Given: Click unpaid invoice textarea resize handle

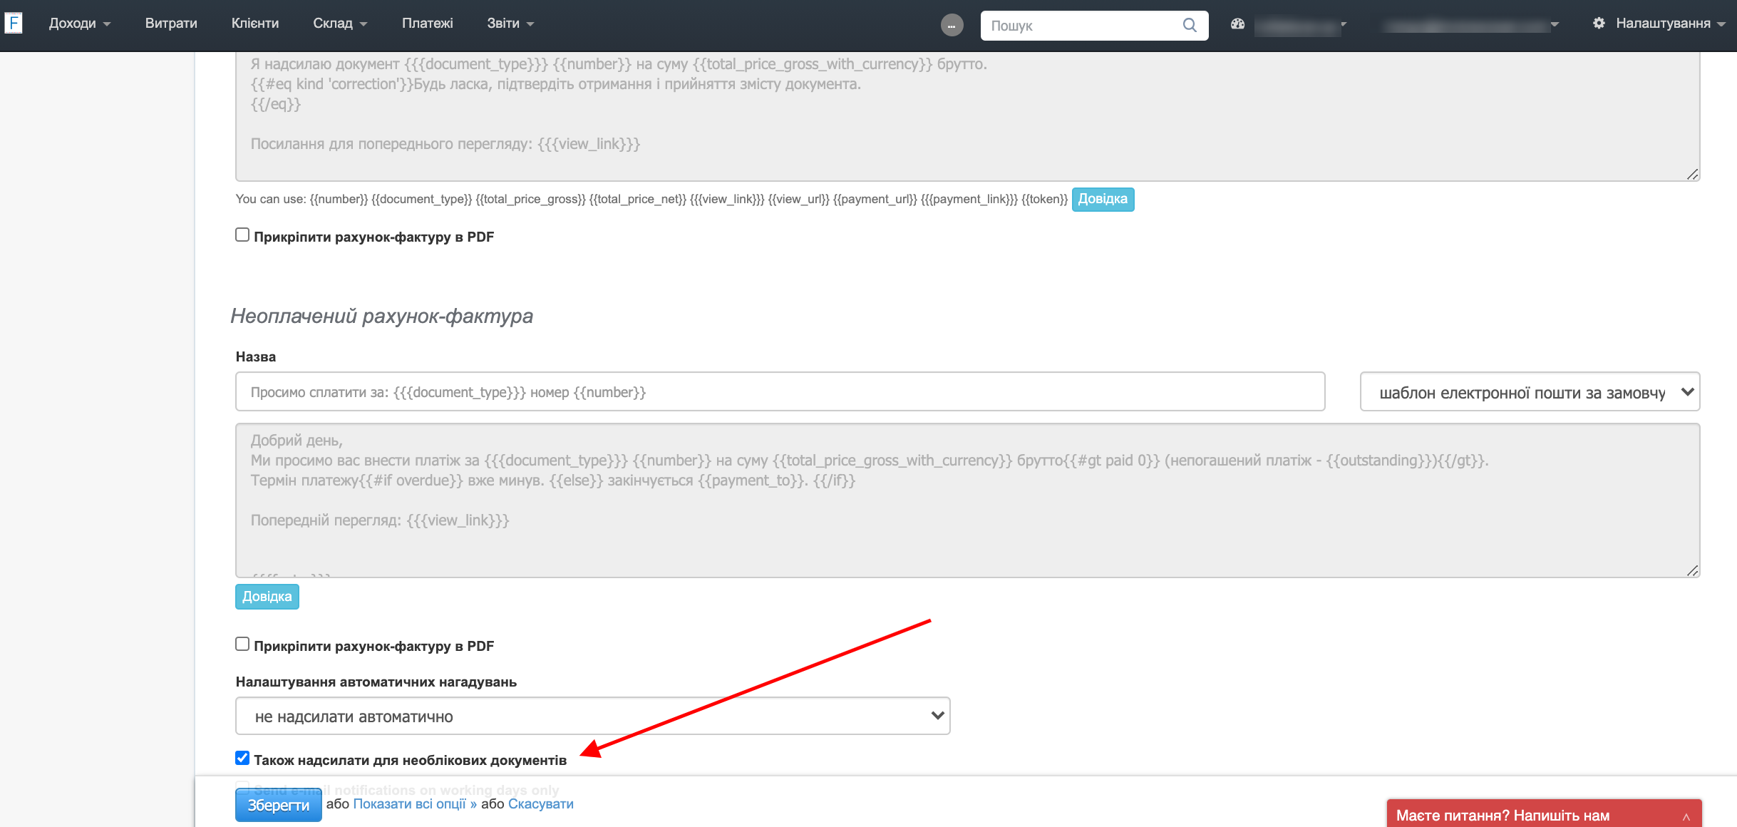Looking at the screenshot, I should point(1692,571).
